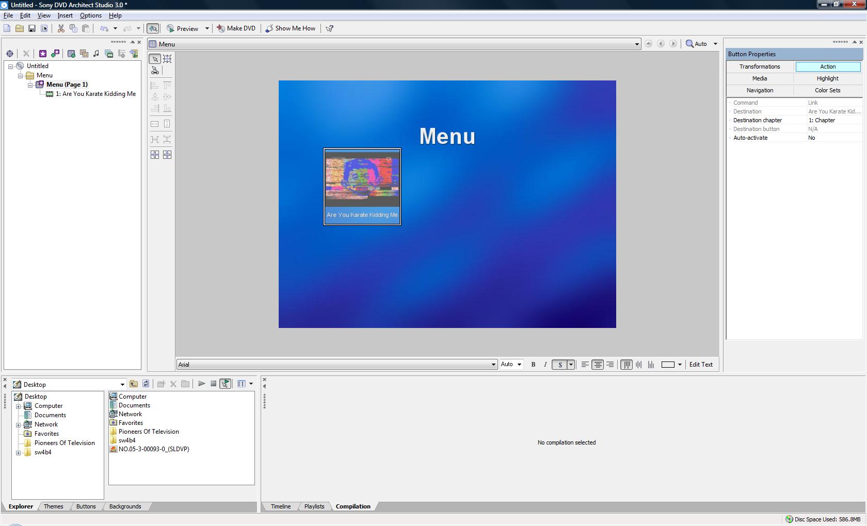Click the Cut scissors icon

(61, 28)
